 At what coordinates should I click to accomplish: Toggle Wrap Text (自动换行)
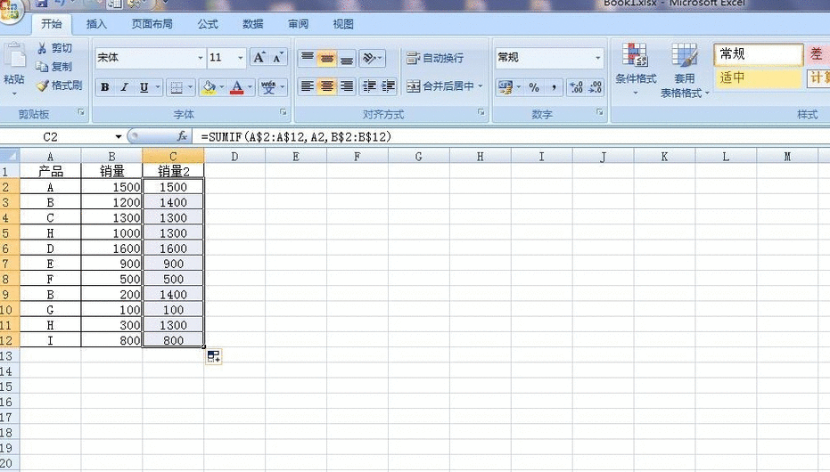435,58
